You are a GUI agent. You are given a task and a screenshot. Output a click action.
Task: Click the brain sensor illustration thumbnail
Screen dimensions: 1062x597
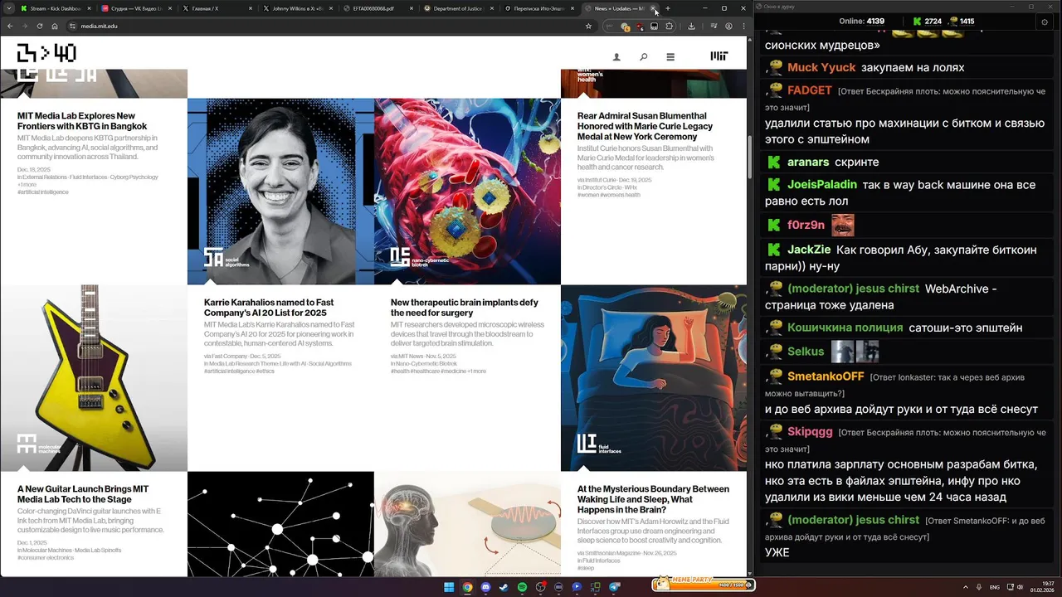point(467,524)
